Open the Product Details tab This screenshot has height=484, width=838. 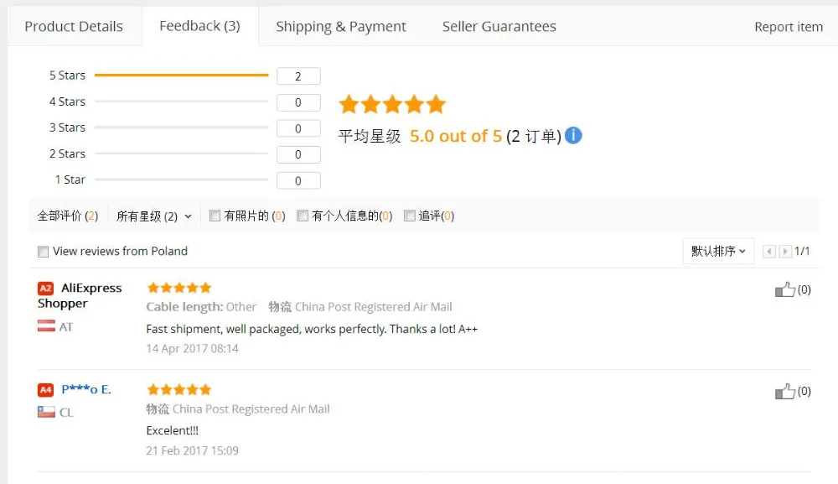74,26
